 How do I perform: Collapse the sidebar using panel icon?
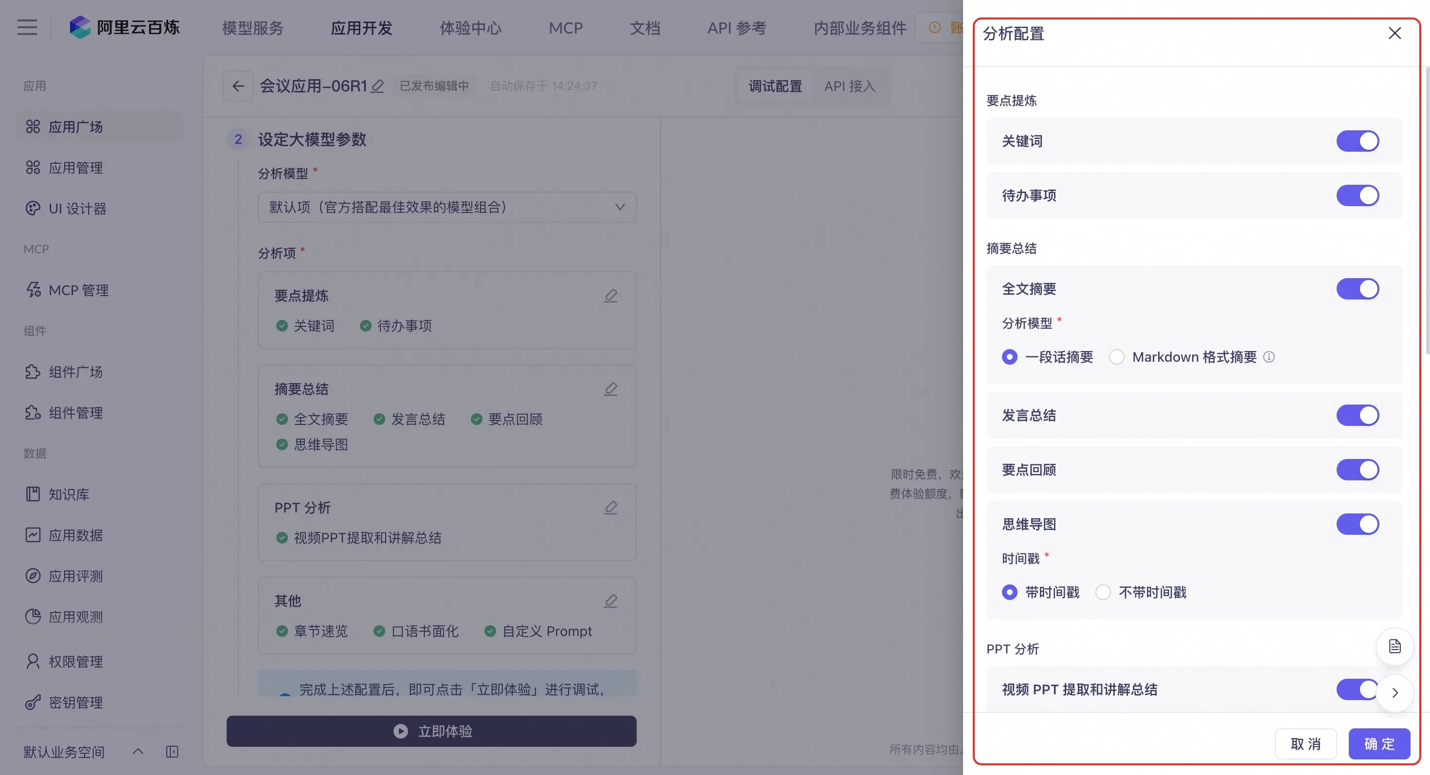(172, 752)
